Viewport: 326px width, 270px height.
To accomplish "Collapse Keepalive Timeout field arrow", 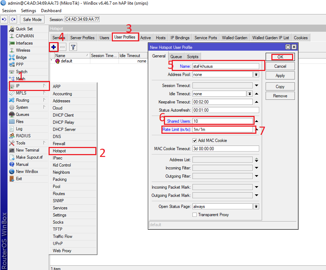I will 257,102.
